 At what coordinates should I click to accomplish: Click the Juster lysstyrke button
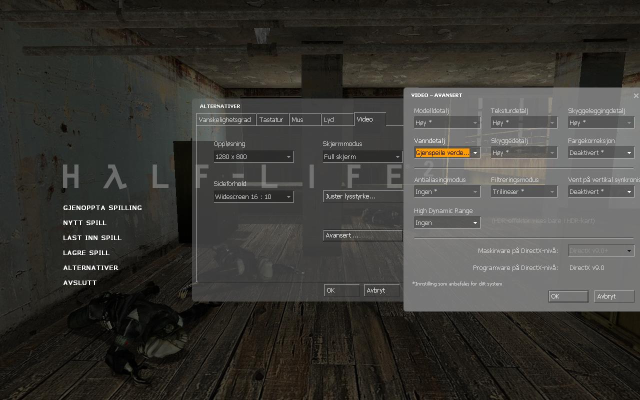[x=363, y=196]
